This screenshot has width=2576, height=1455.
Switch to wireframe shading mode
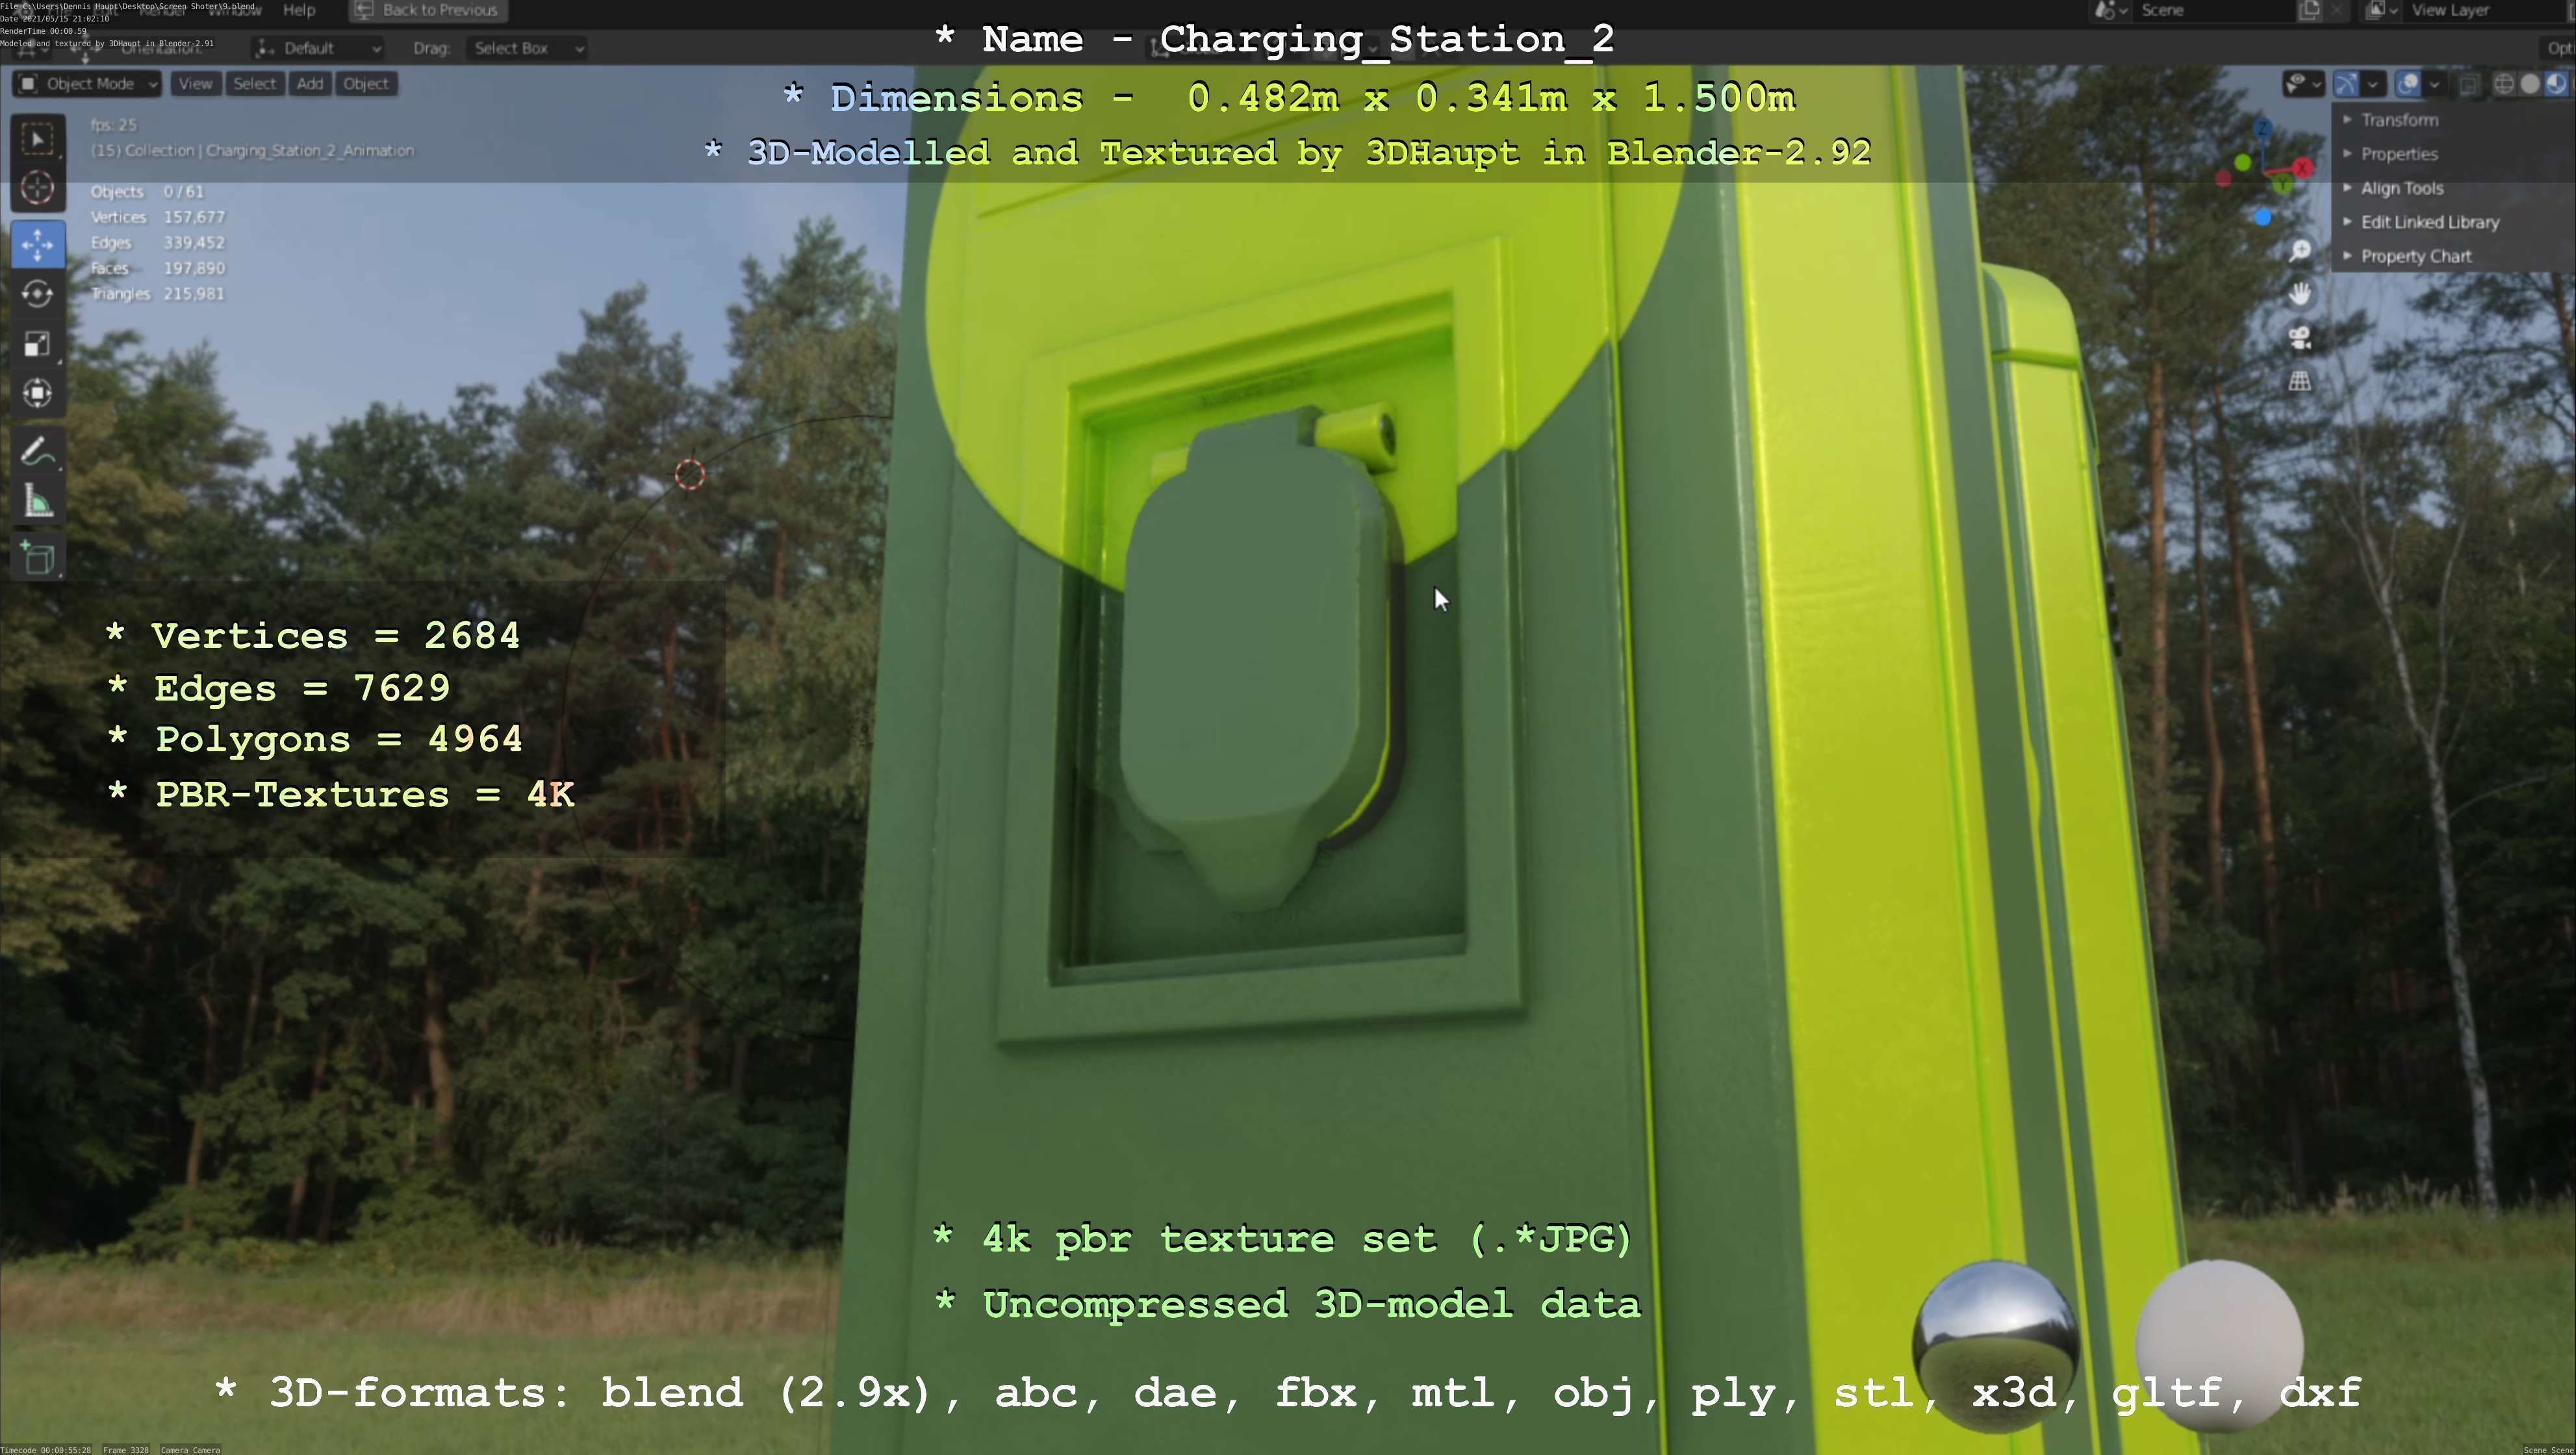coord(2503,84)
